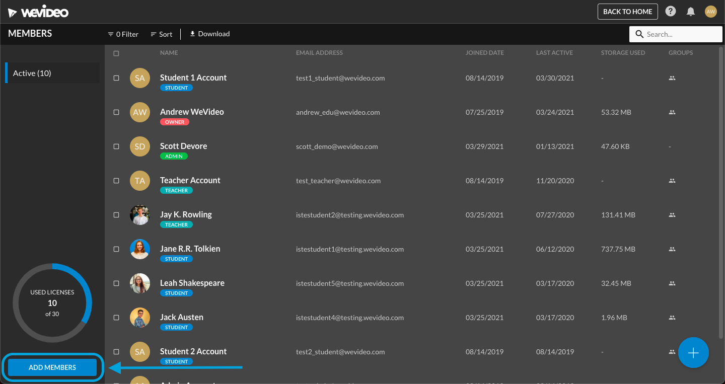Open the AW user avatar menu
This screenshot has height=384, width=725.
click(711, 12)
